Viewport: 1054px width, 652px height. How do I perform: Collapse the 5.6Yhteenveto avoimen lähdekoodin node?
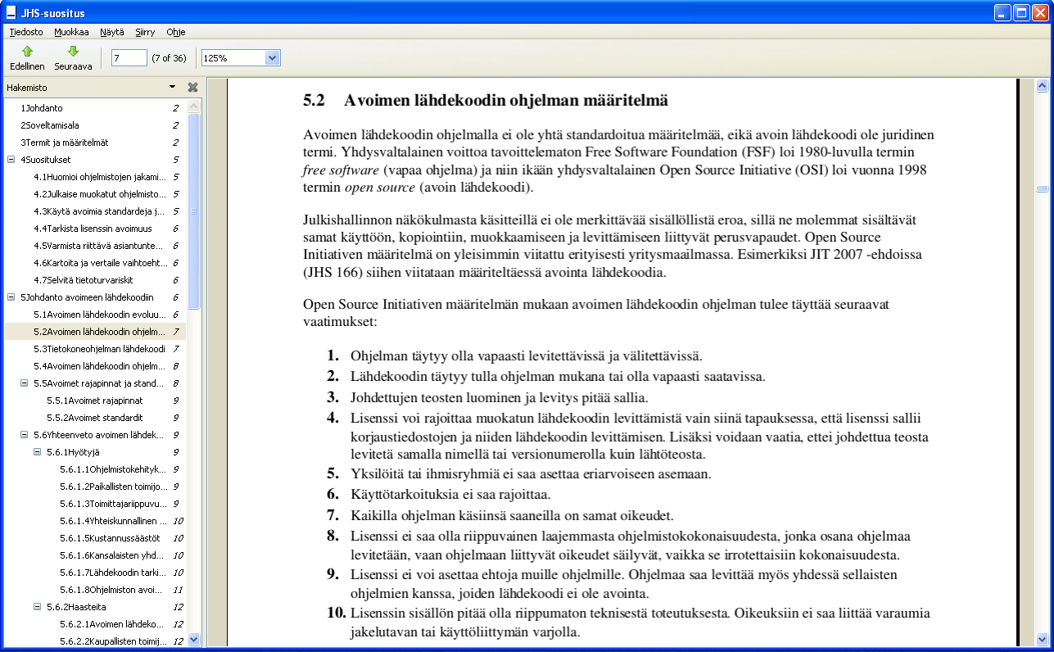[x=24, y=435]
